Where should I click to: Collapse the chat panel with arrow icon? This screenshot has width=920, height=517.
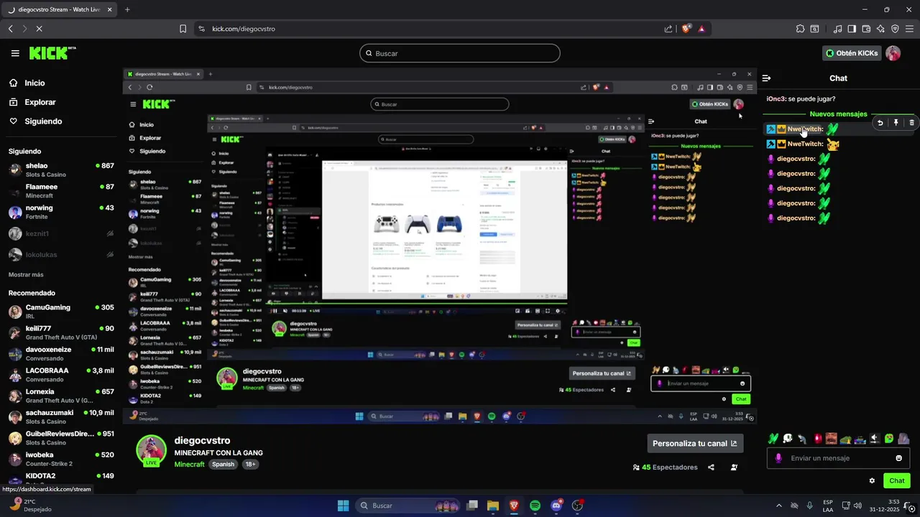coord(766,78)
